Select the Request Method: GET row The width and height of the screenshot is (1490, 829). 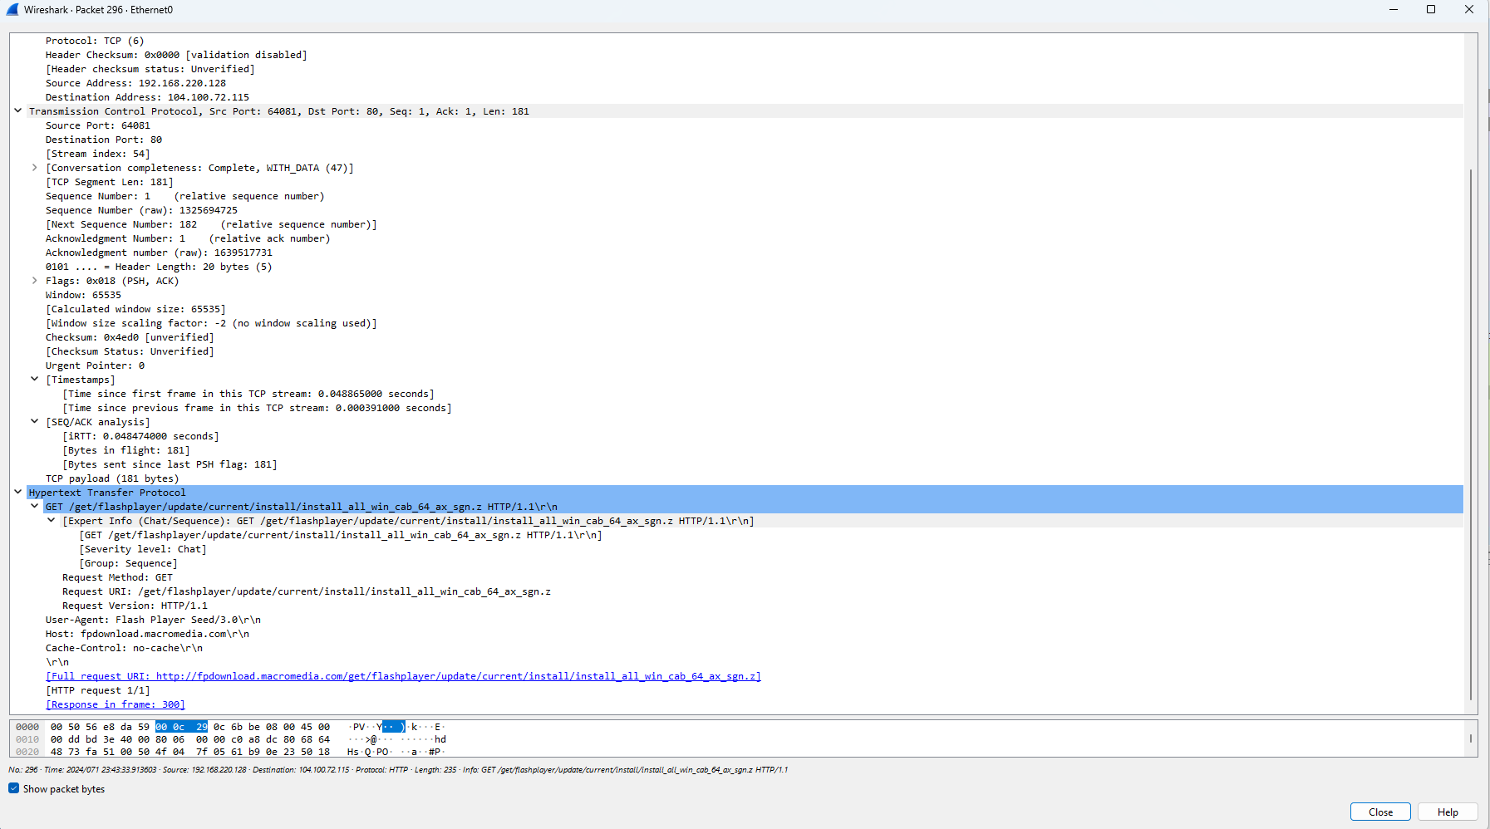118,577
